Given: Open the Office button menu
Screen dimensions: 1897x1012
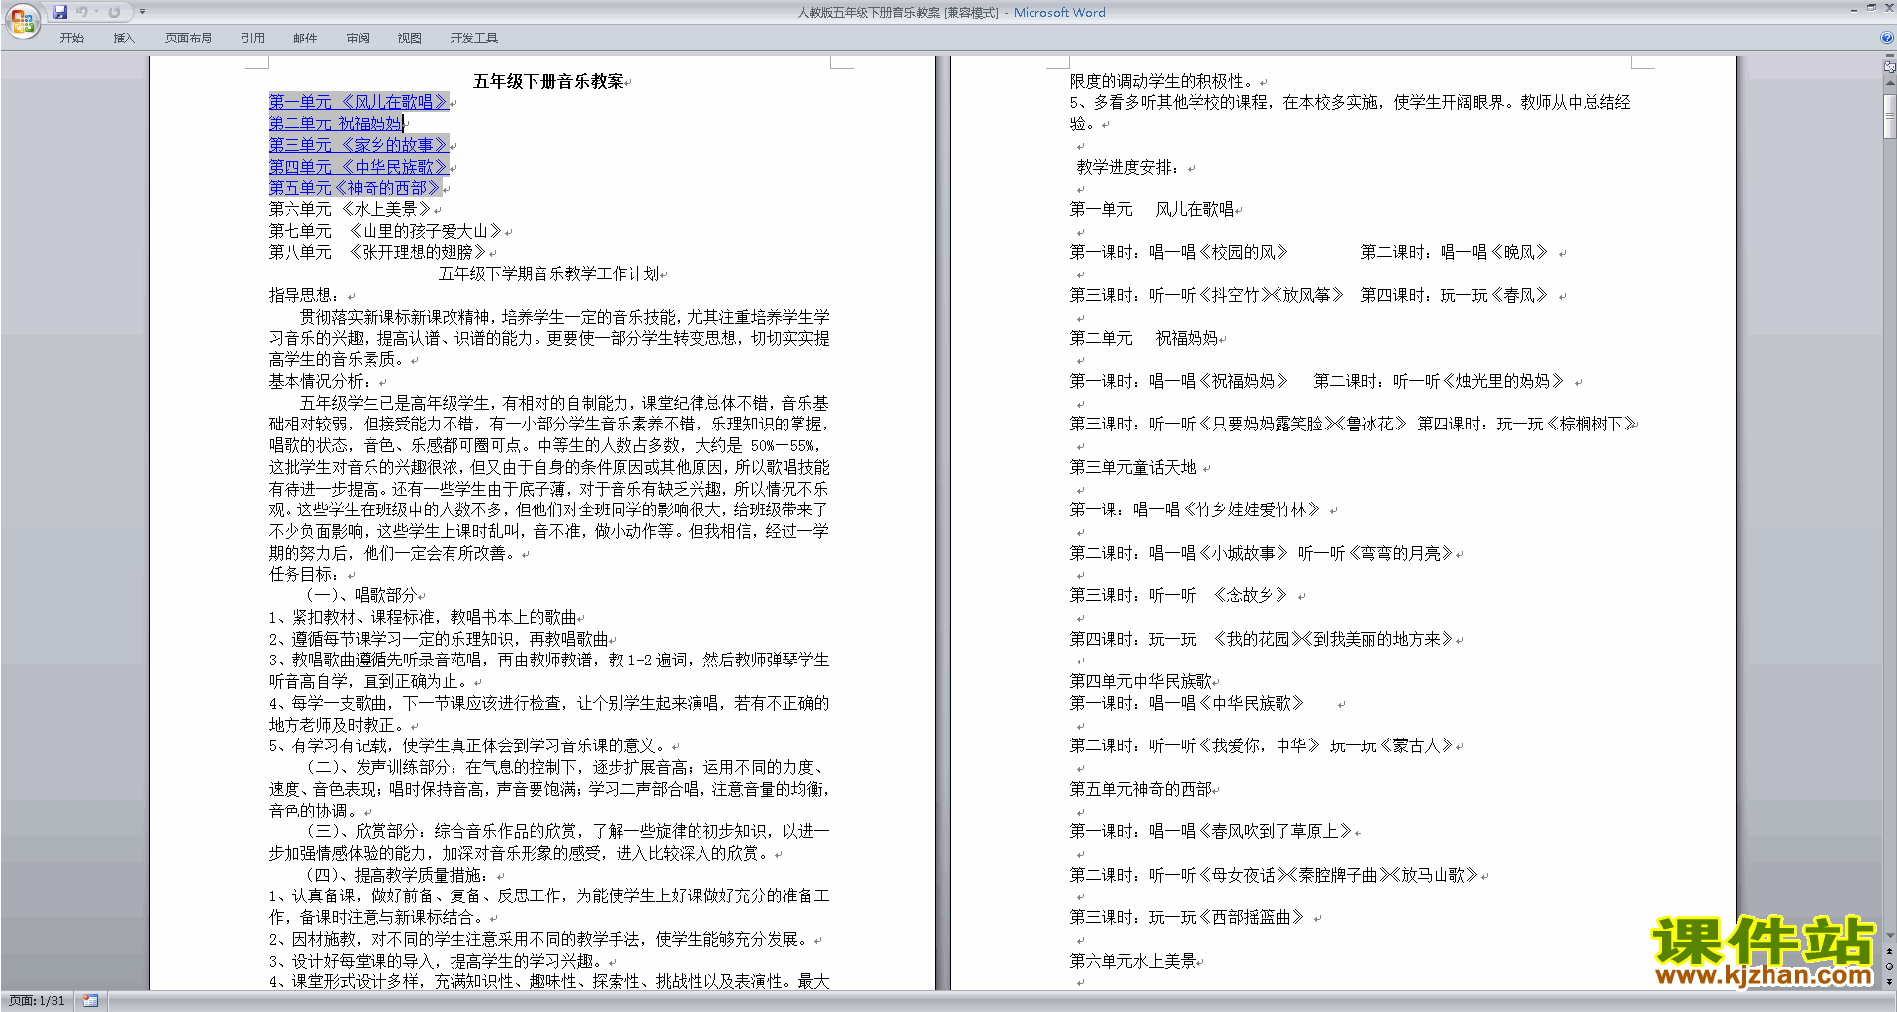Looking at the screenshot, I should tap(22, 21).
